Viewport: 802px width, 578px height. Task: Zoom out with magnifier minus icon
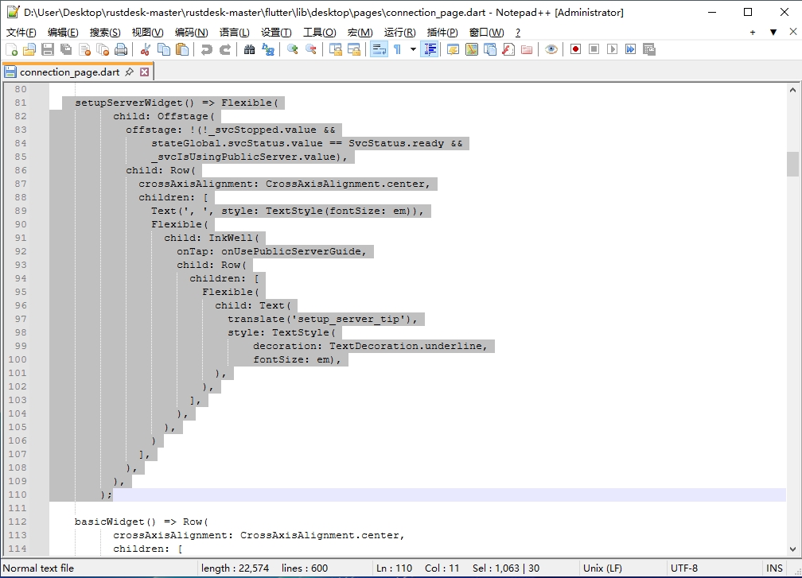[311, 49]
